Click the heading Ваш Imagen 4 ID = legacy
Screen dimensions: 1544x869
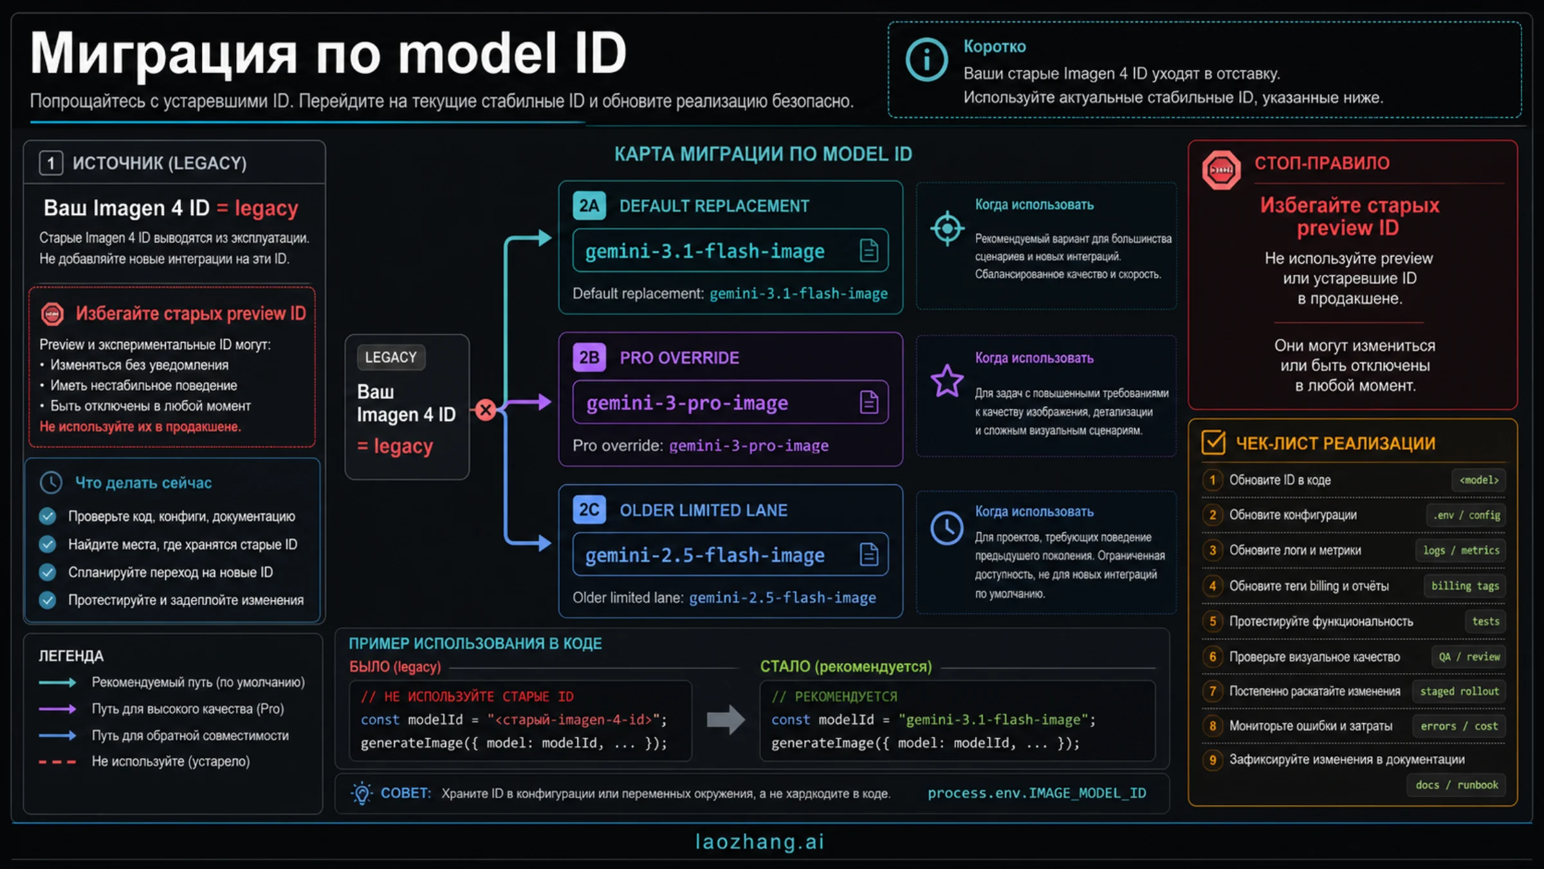pyautogui.click(x=170, y=208)
